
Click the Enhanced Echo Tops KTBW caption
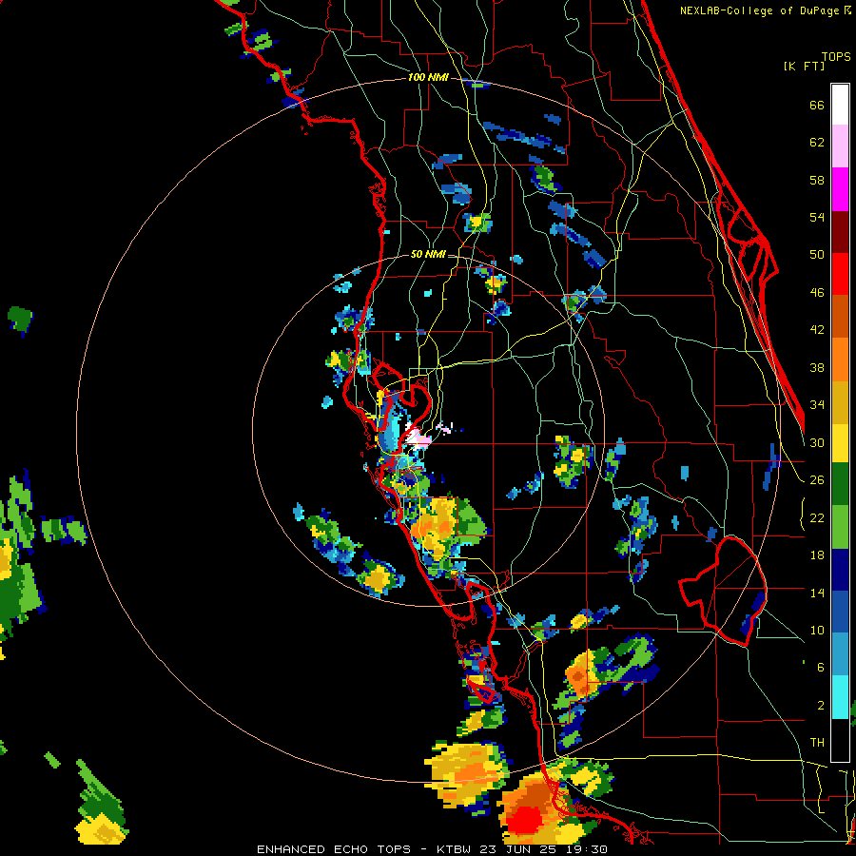[432, 849]
